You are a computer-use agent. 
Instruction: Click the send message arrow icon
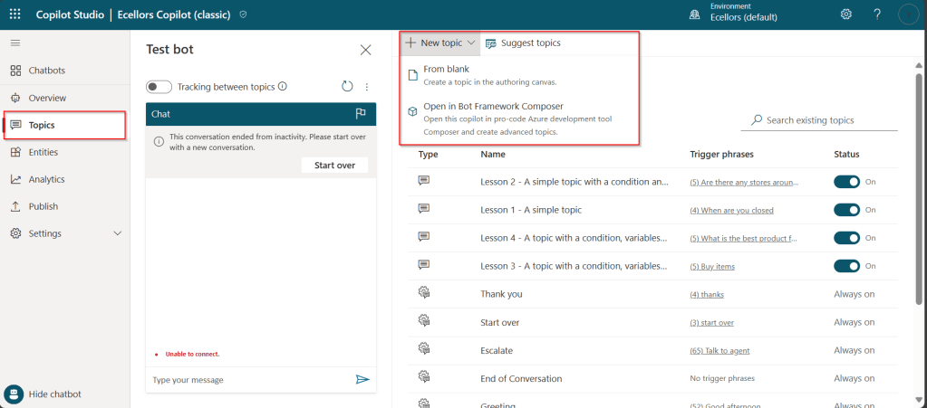362,380
